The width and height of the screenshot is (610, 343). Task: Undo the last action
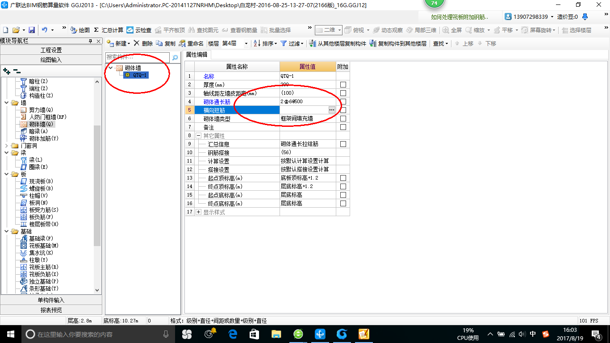click(45, 30)
